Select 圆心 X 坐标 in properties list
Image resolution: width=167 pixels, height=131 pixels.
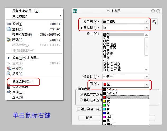[123, 63]
